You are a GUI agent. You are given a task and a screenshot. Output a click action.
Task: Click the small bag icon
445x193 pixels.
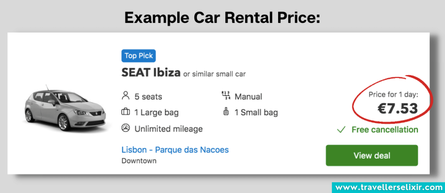[x=226, y=112]
